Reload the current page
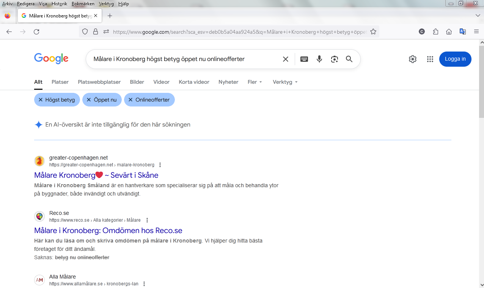The height and width of the screenshot is (288, 484). (36, 32)
